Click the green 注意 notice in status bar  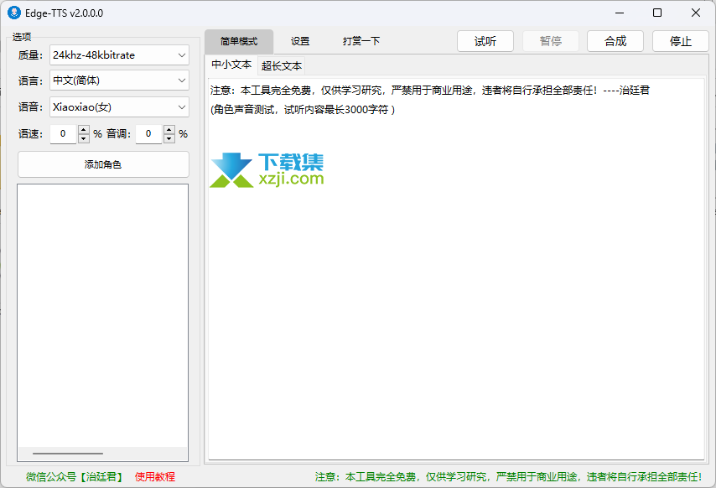(x=508, y=477)
